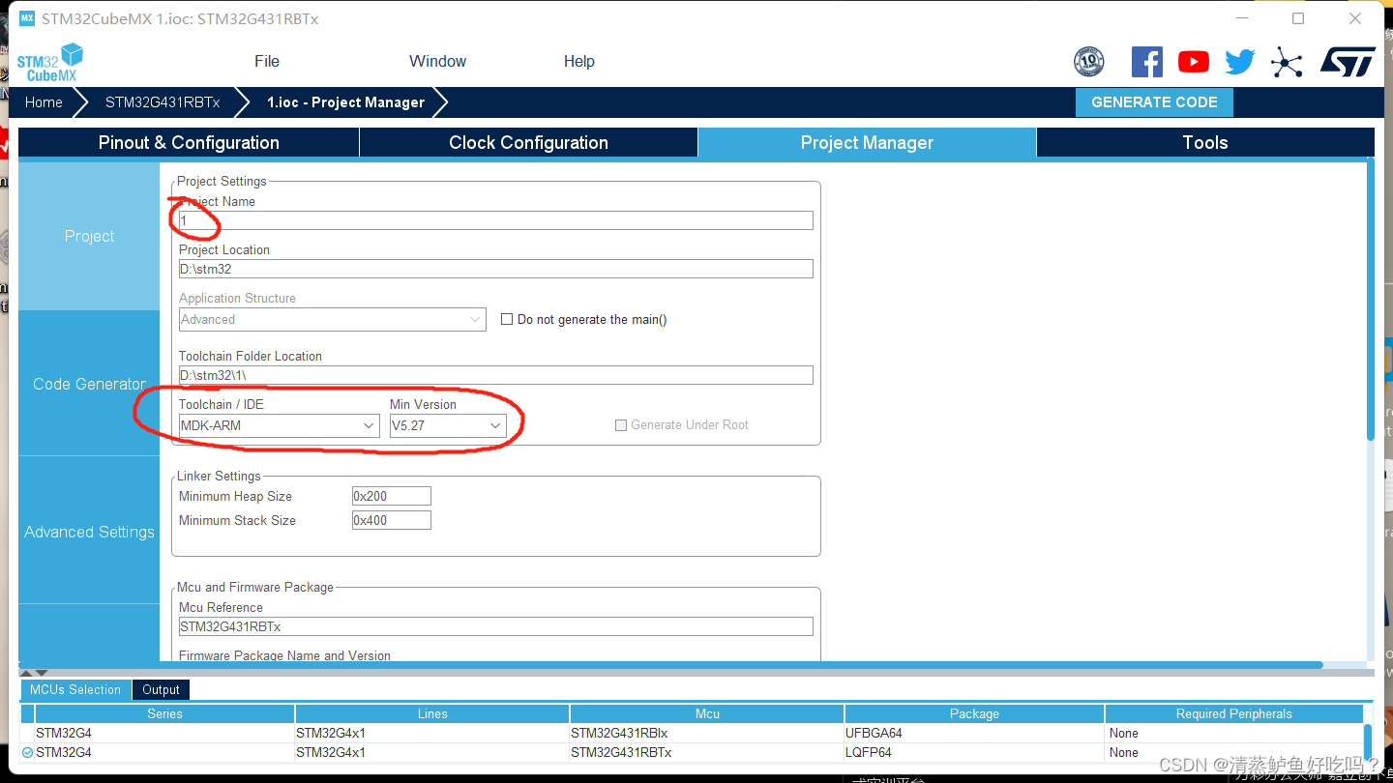
Task: Switch to Output bottom tab
Action: [x=161, y=689]
